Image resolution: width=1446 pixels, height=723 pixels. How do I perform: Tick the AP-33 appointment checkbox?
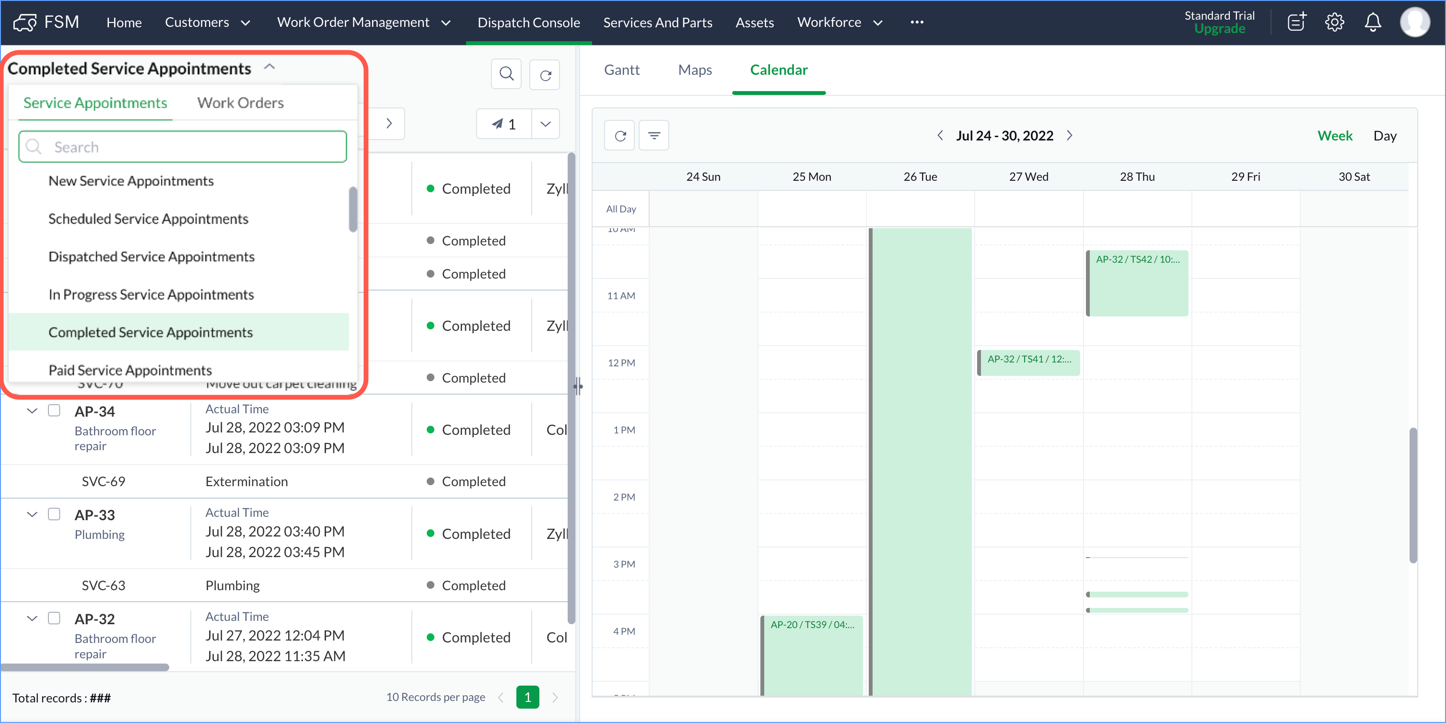tap(54, 514)
